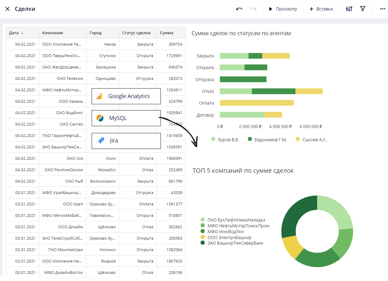Toggle Сысоев А.С. legend series
The height and width of the screenshot is (281, 388).
(x=311, y=139)
